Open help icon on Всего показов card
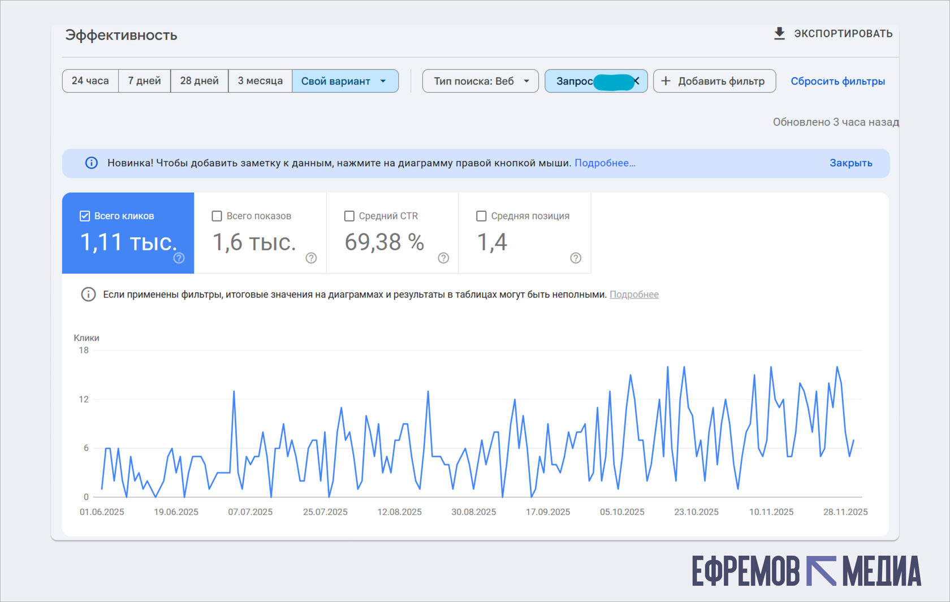Screen dimensions: 950x602 tap(311, 258)
